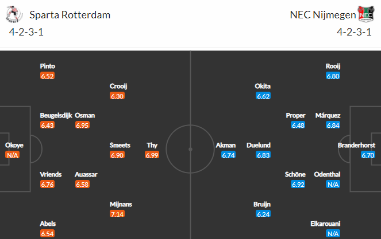This screenshot has width=381, height=239.
Task: Select Mijnans' 7.14 rating badge
Action: click(x=117, y=214)
